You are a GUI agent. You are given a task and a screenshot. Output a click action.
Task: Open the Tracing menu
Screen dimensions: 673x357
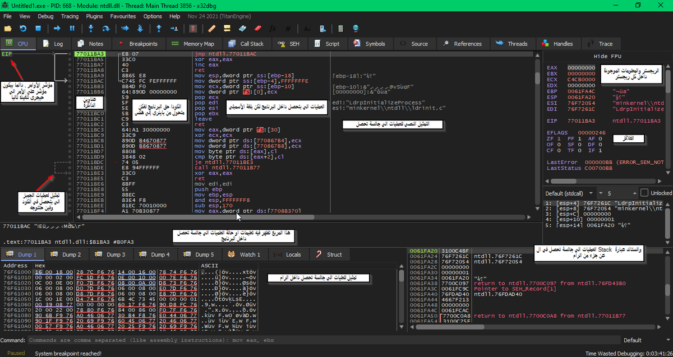(x=70, y=16)
